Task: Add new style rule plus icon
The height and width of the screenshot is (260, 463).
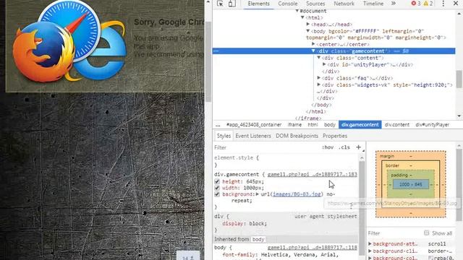Action: click(359, 147)
